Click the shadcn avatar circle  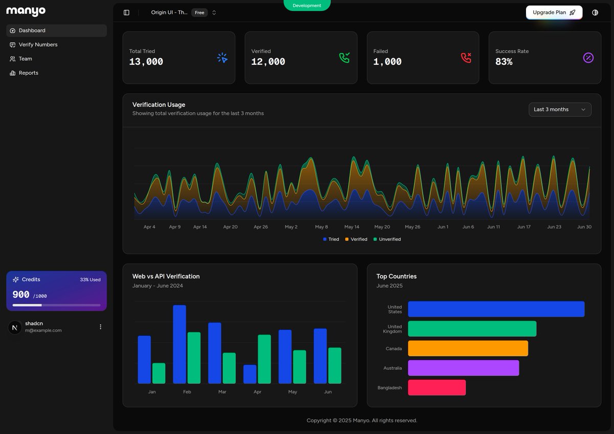coord(15,327)
